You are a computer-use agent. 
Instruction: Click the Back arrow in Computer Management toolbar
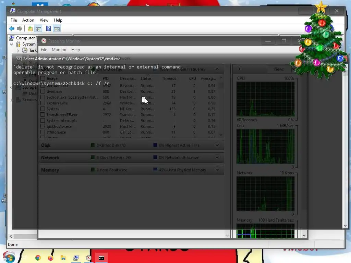(x=12, y=29)
